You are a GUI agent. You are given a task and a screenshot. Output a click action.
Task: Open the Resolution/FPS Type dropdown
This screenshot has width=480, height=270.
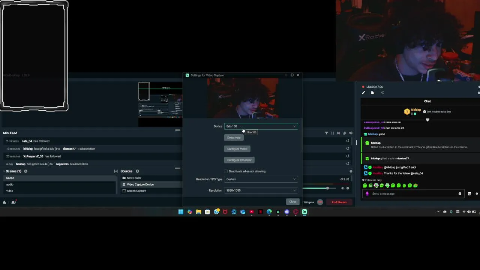pyautogui.click(x=261, y=179)
